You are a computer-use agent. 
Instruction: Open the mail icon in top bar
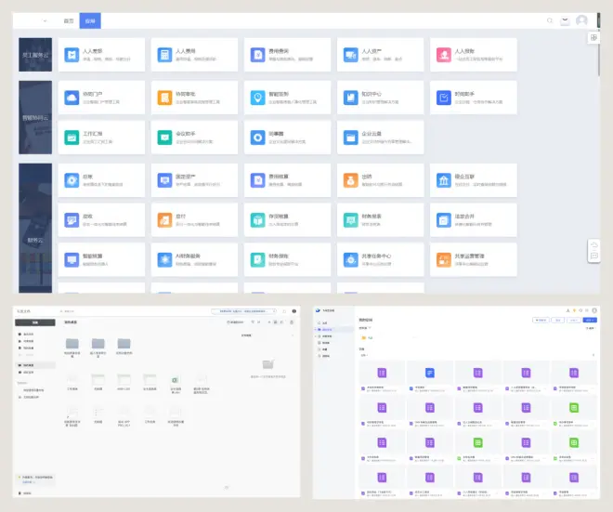coord(565,20)
